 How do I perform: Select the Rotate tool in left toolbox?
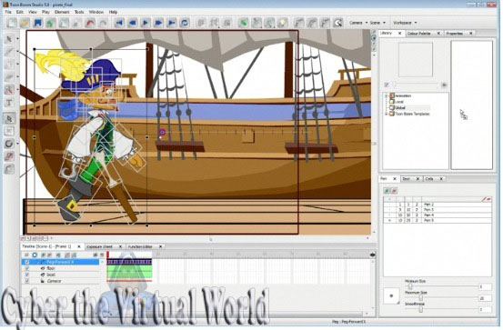9,144
